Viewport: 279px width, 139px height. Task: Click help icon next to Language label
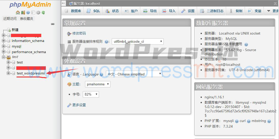pyautogui.click(x=101, y=74)
